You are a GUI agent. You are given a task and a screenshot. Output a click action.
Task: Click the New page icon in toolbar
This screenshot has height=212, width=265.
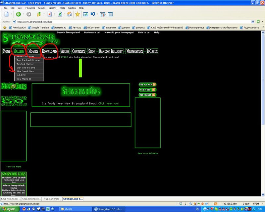coord(6,14)
